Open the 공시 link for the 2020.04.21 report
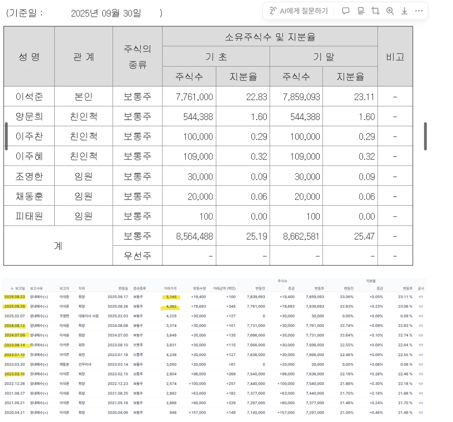The height and width of the screenshot is (422, 453). 421,413
